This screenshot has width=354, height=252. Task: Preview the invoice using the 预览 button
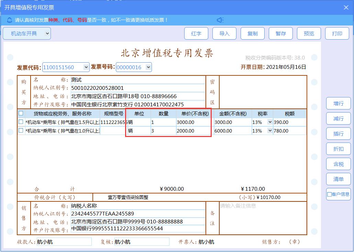tap(309, 33)
